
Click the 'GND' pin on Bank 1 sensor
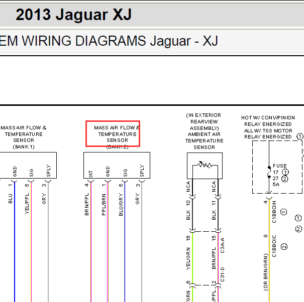pyautogui.click(x=15, y=172)
